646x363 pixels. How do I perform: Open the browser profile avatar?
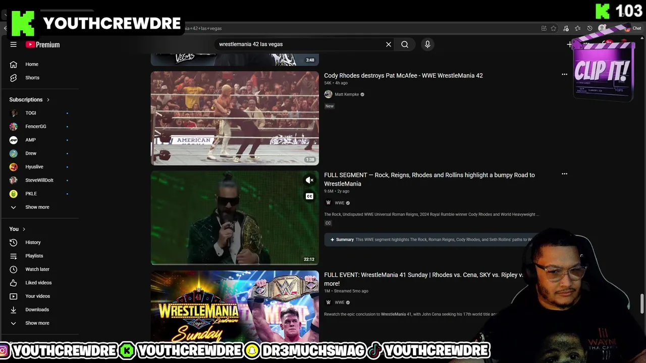602,28
